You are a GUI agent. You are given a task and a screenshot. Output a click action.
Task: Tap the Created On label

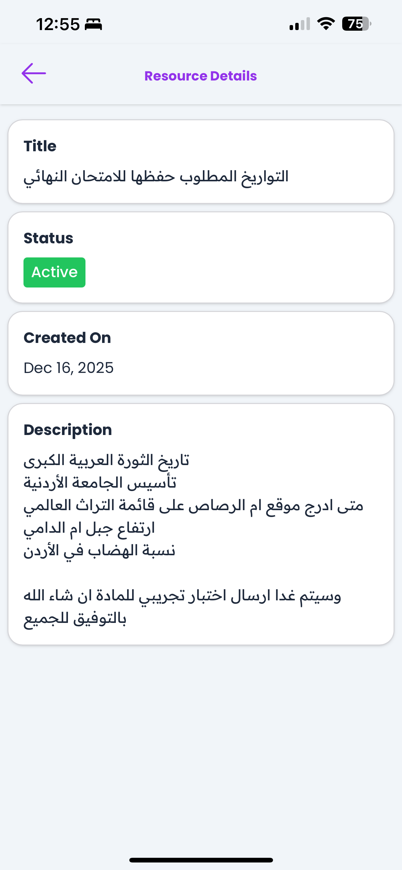(x=67, y=338)
